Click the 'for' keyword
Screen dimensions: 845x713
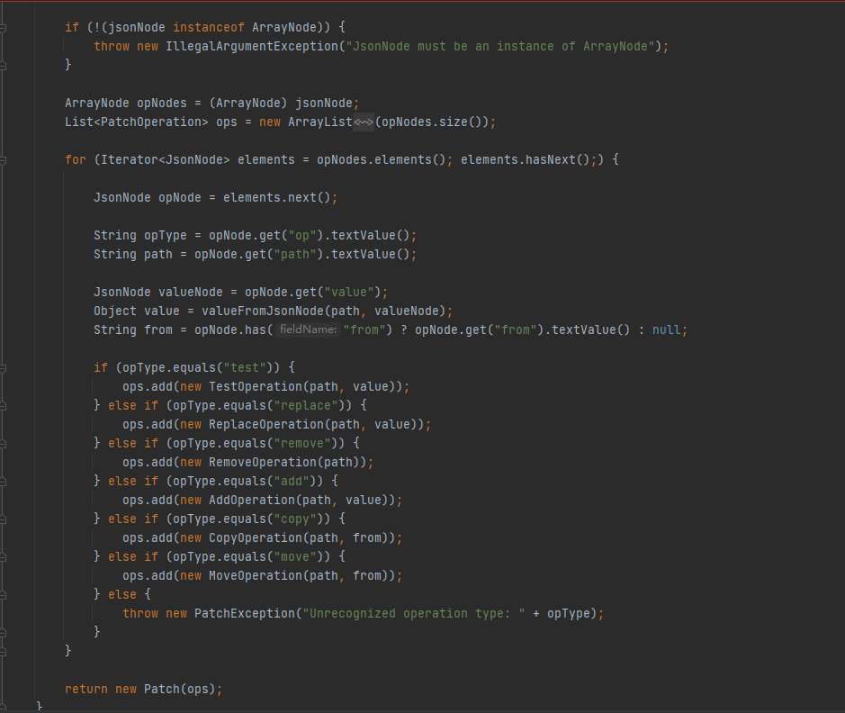click(x=76, y=159)
